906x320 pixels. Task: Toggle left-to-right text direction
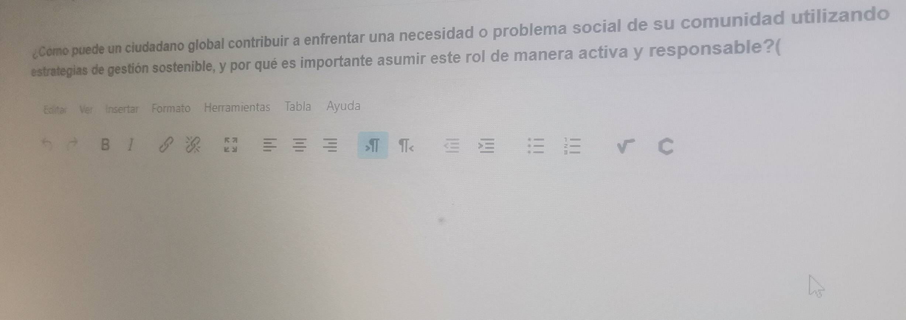pyautogui.click(x=373, y=145)
